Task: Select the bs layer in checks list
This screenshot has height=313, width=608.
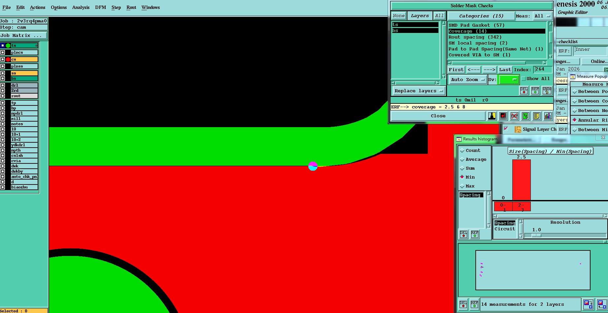Action: pos(415,31)
